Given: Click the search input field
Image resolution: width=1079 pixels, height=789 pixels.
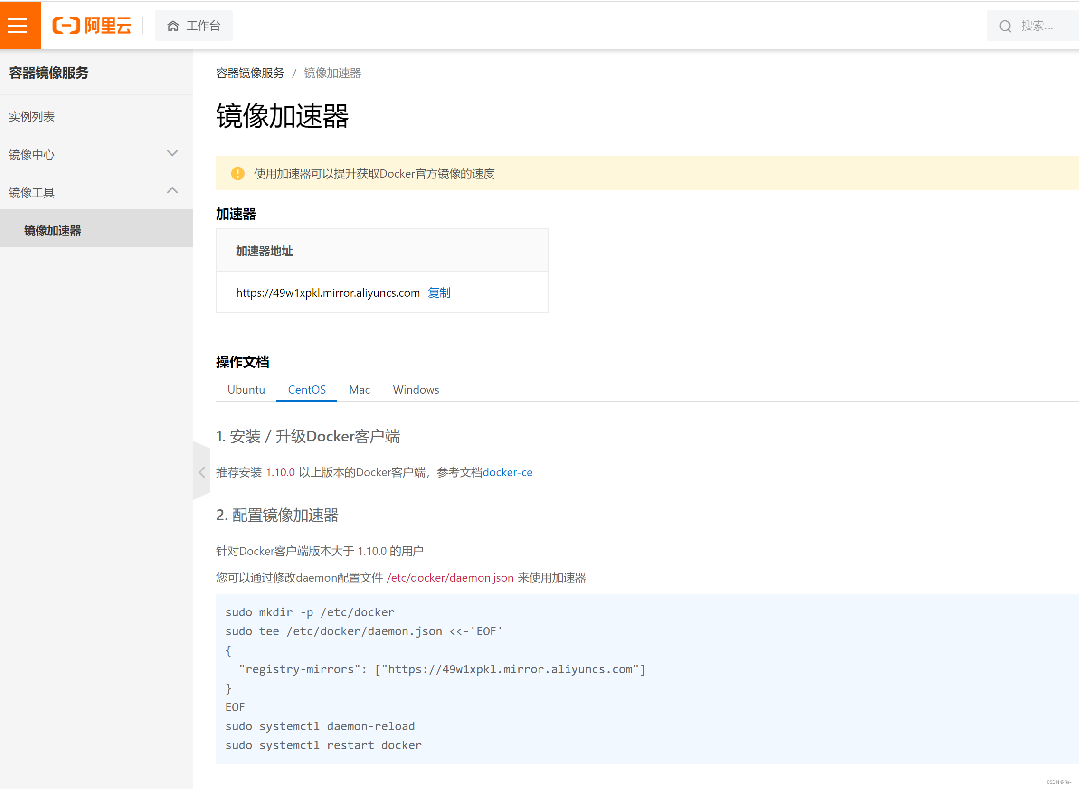Looking at the screenshot, I should point(1033,26).
